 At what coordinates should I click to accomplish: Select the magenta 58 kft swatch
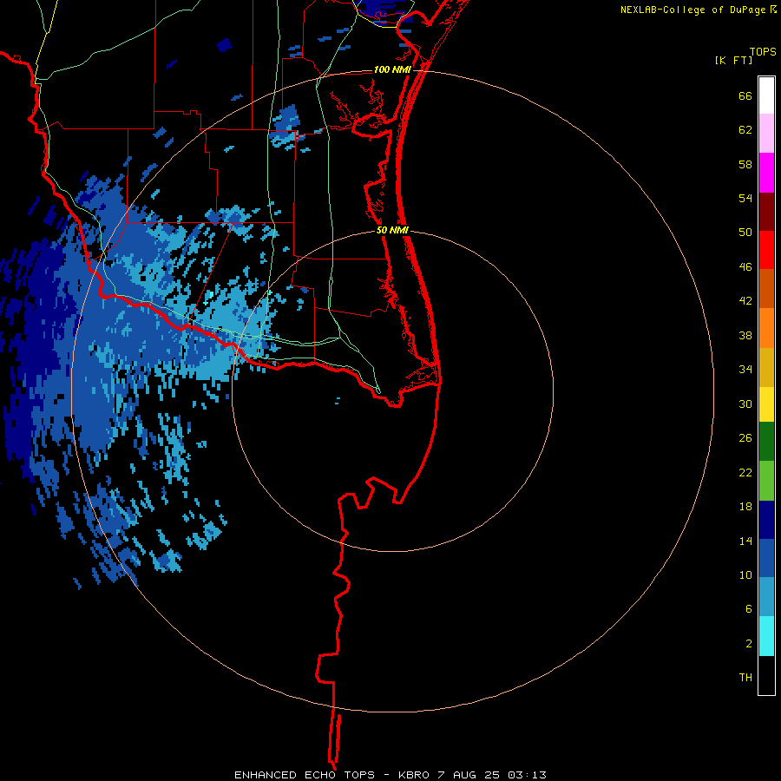766,173
